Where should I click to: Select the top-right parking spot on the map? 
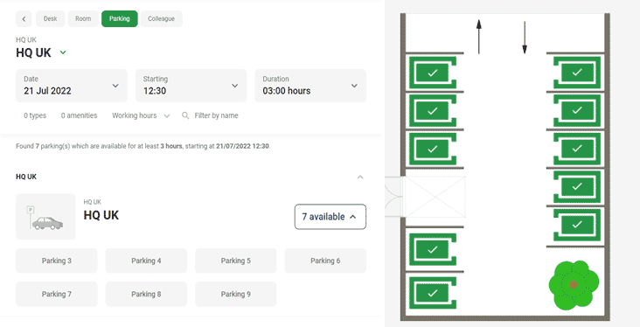(577, 73)
